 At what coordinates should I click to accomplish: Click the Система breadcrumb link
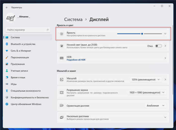click(73, 19)
